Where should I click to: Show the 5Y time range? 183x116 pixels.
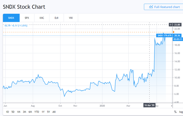[x=48, y=112]
